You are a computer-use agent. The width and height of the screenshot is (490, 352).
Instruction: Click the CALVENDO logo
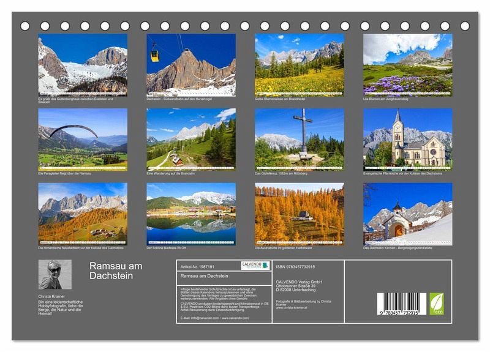click(255, 266)
